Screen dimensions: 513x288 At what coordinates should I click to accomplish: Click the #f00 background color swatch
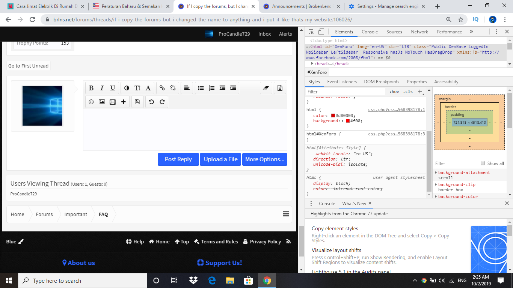click(x=348, y=121)
